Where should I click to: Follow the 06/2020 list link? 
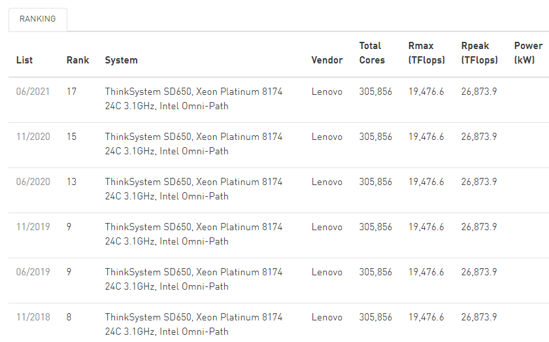(33, 182)
